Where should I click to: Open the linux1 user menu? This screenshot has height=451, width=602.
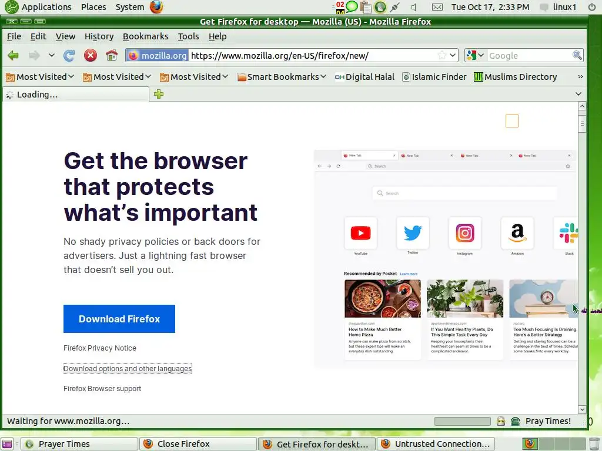click(x=558, y=7)
